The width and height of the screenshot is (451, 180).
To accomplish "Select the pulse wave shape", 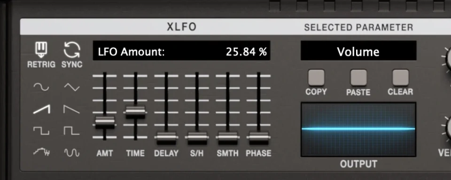I will [71, 131].
